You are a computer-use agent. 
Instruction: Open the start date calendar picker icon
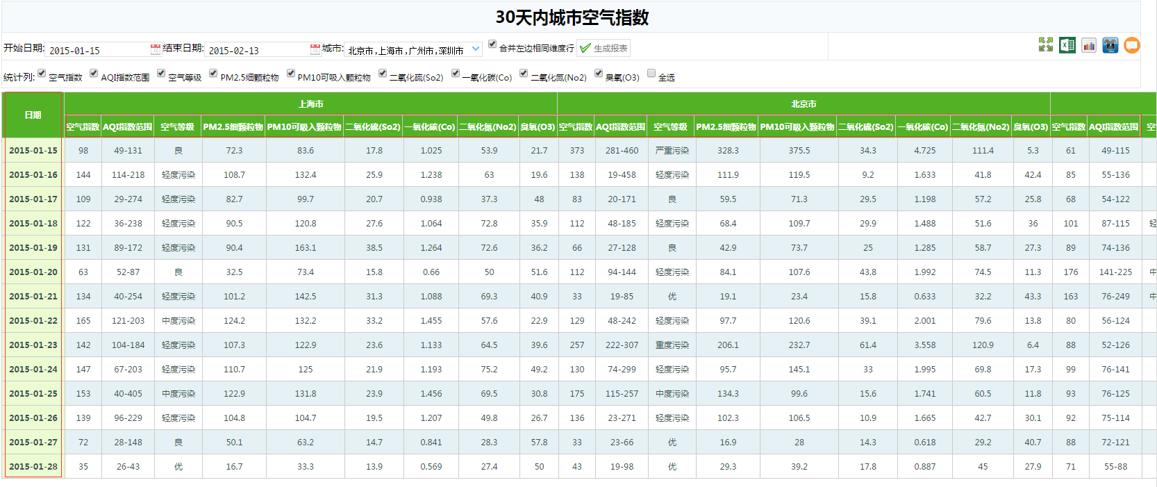click(x=156, y=49)
